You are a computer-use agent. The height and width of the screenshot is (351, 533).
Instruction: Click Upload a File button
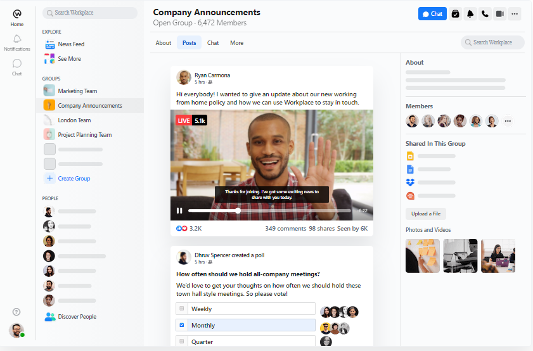coord(426,214)
